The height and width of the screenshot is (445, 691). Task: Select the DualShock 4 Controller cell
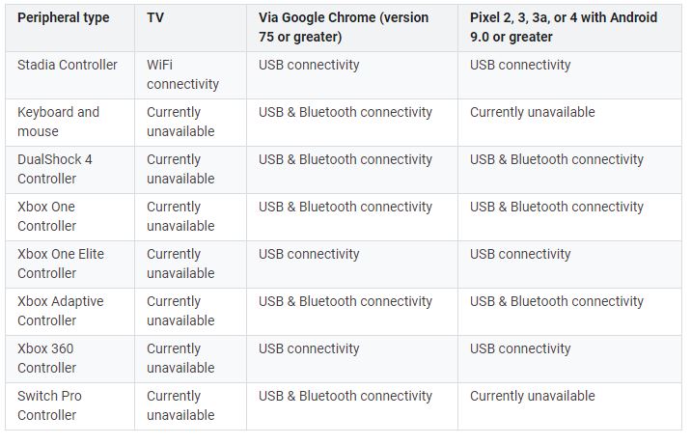coord(55,169)
